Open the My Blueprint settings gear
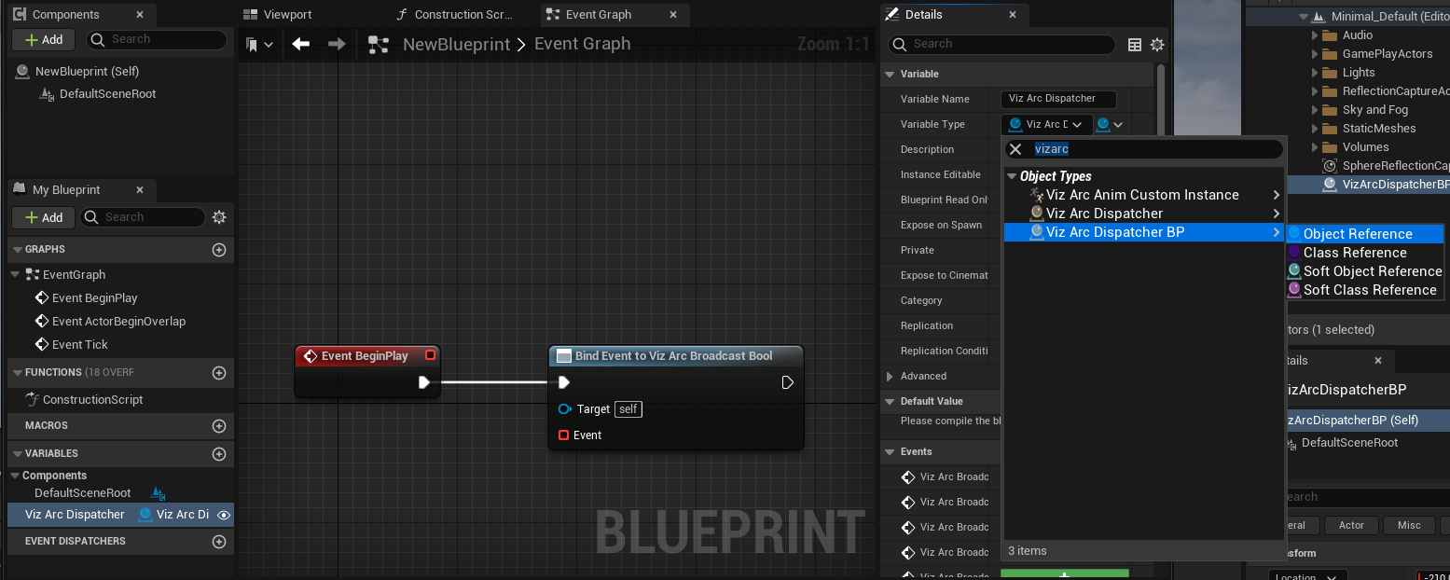 tap(219, 217)
